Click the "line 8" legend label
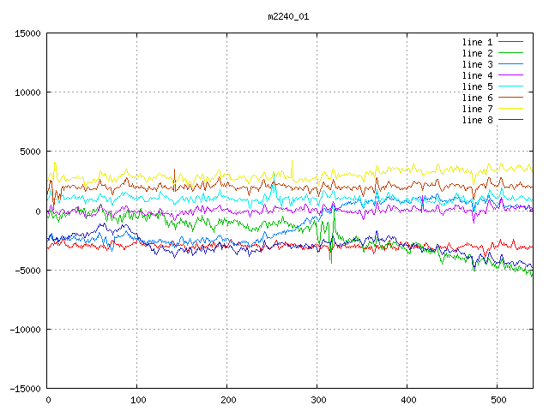Screen dimensions: 549x411 click(478, 120)
